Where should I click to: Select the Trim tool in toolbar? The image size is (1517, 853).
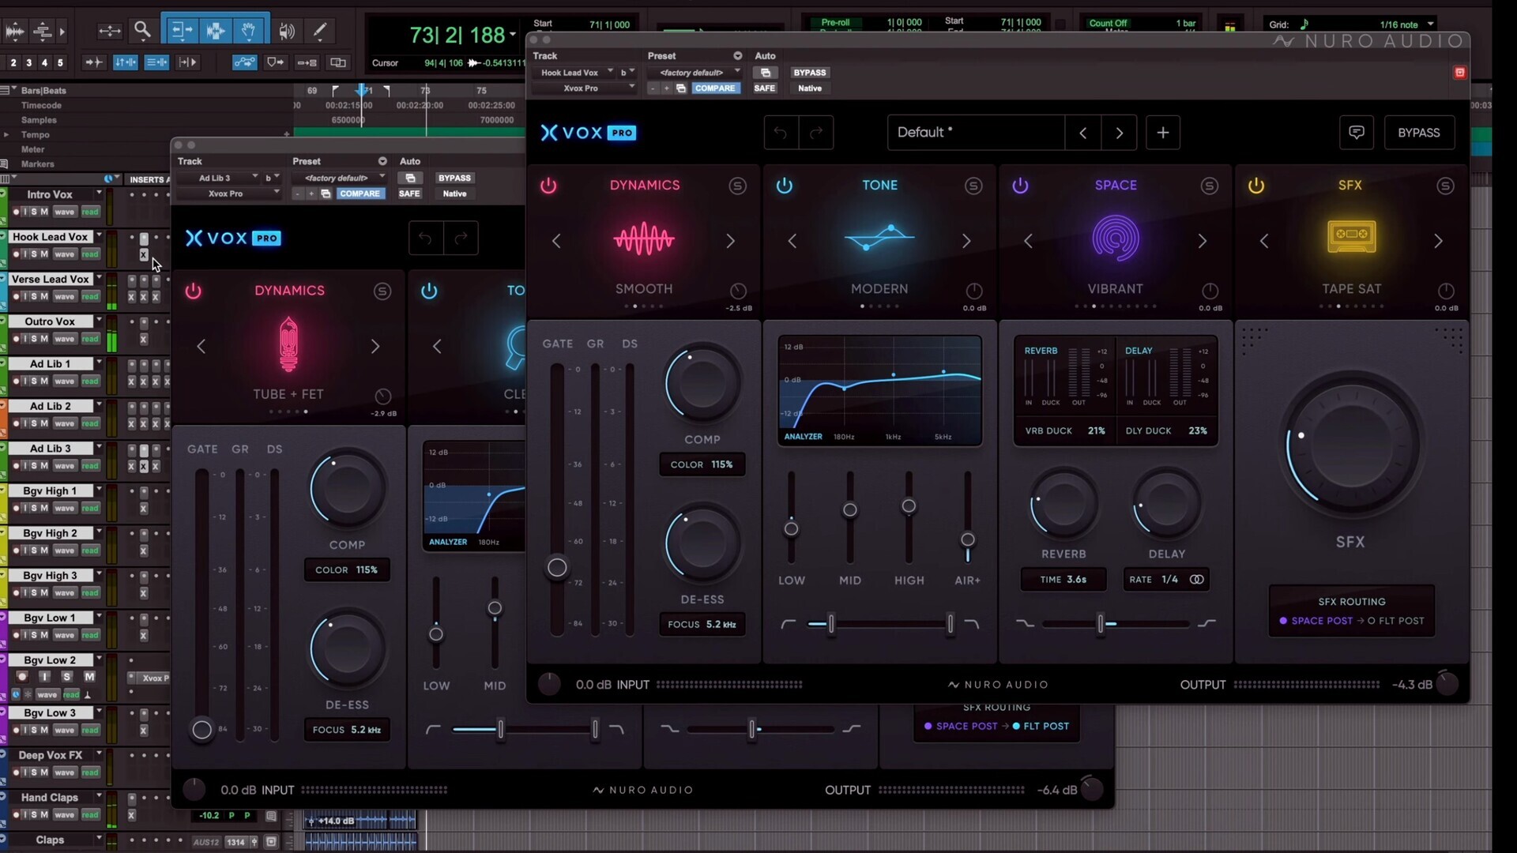coord(181,31)
